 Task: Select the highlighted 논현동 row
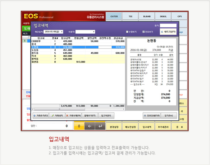tap(78, 47)
